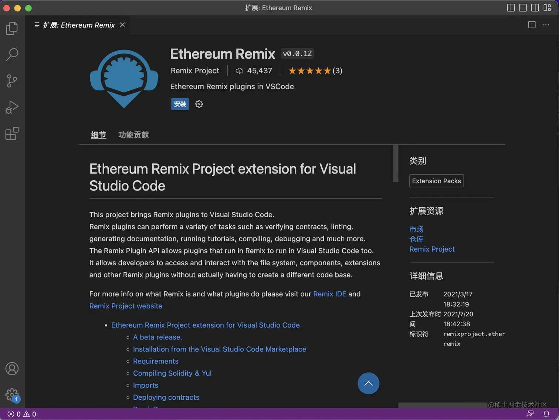559x420 pixels.
Task: Click the feedback icon in status bar
Action: (x=530, y=414)
